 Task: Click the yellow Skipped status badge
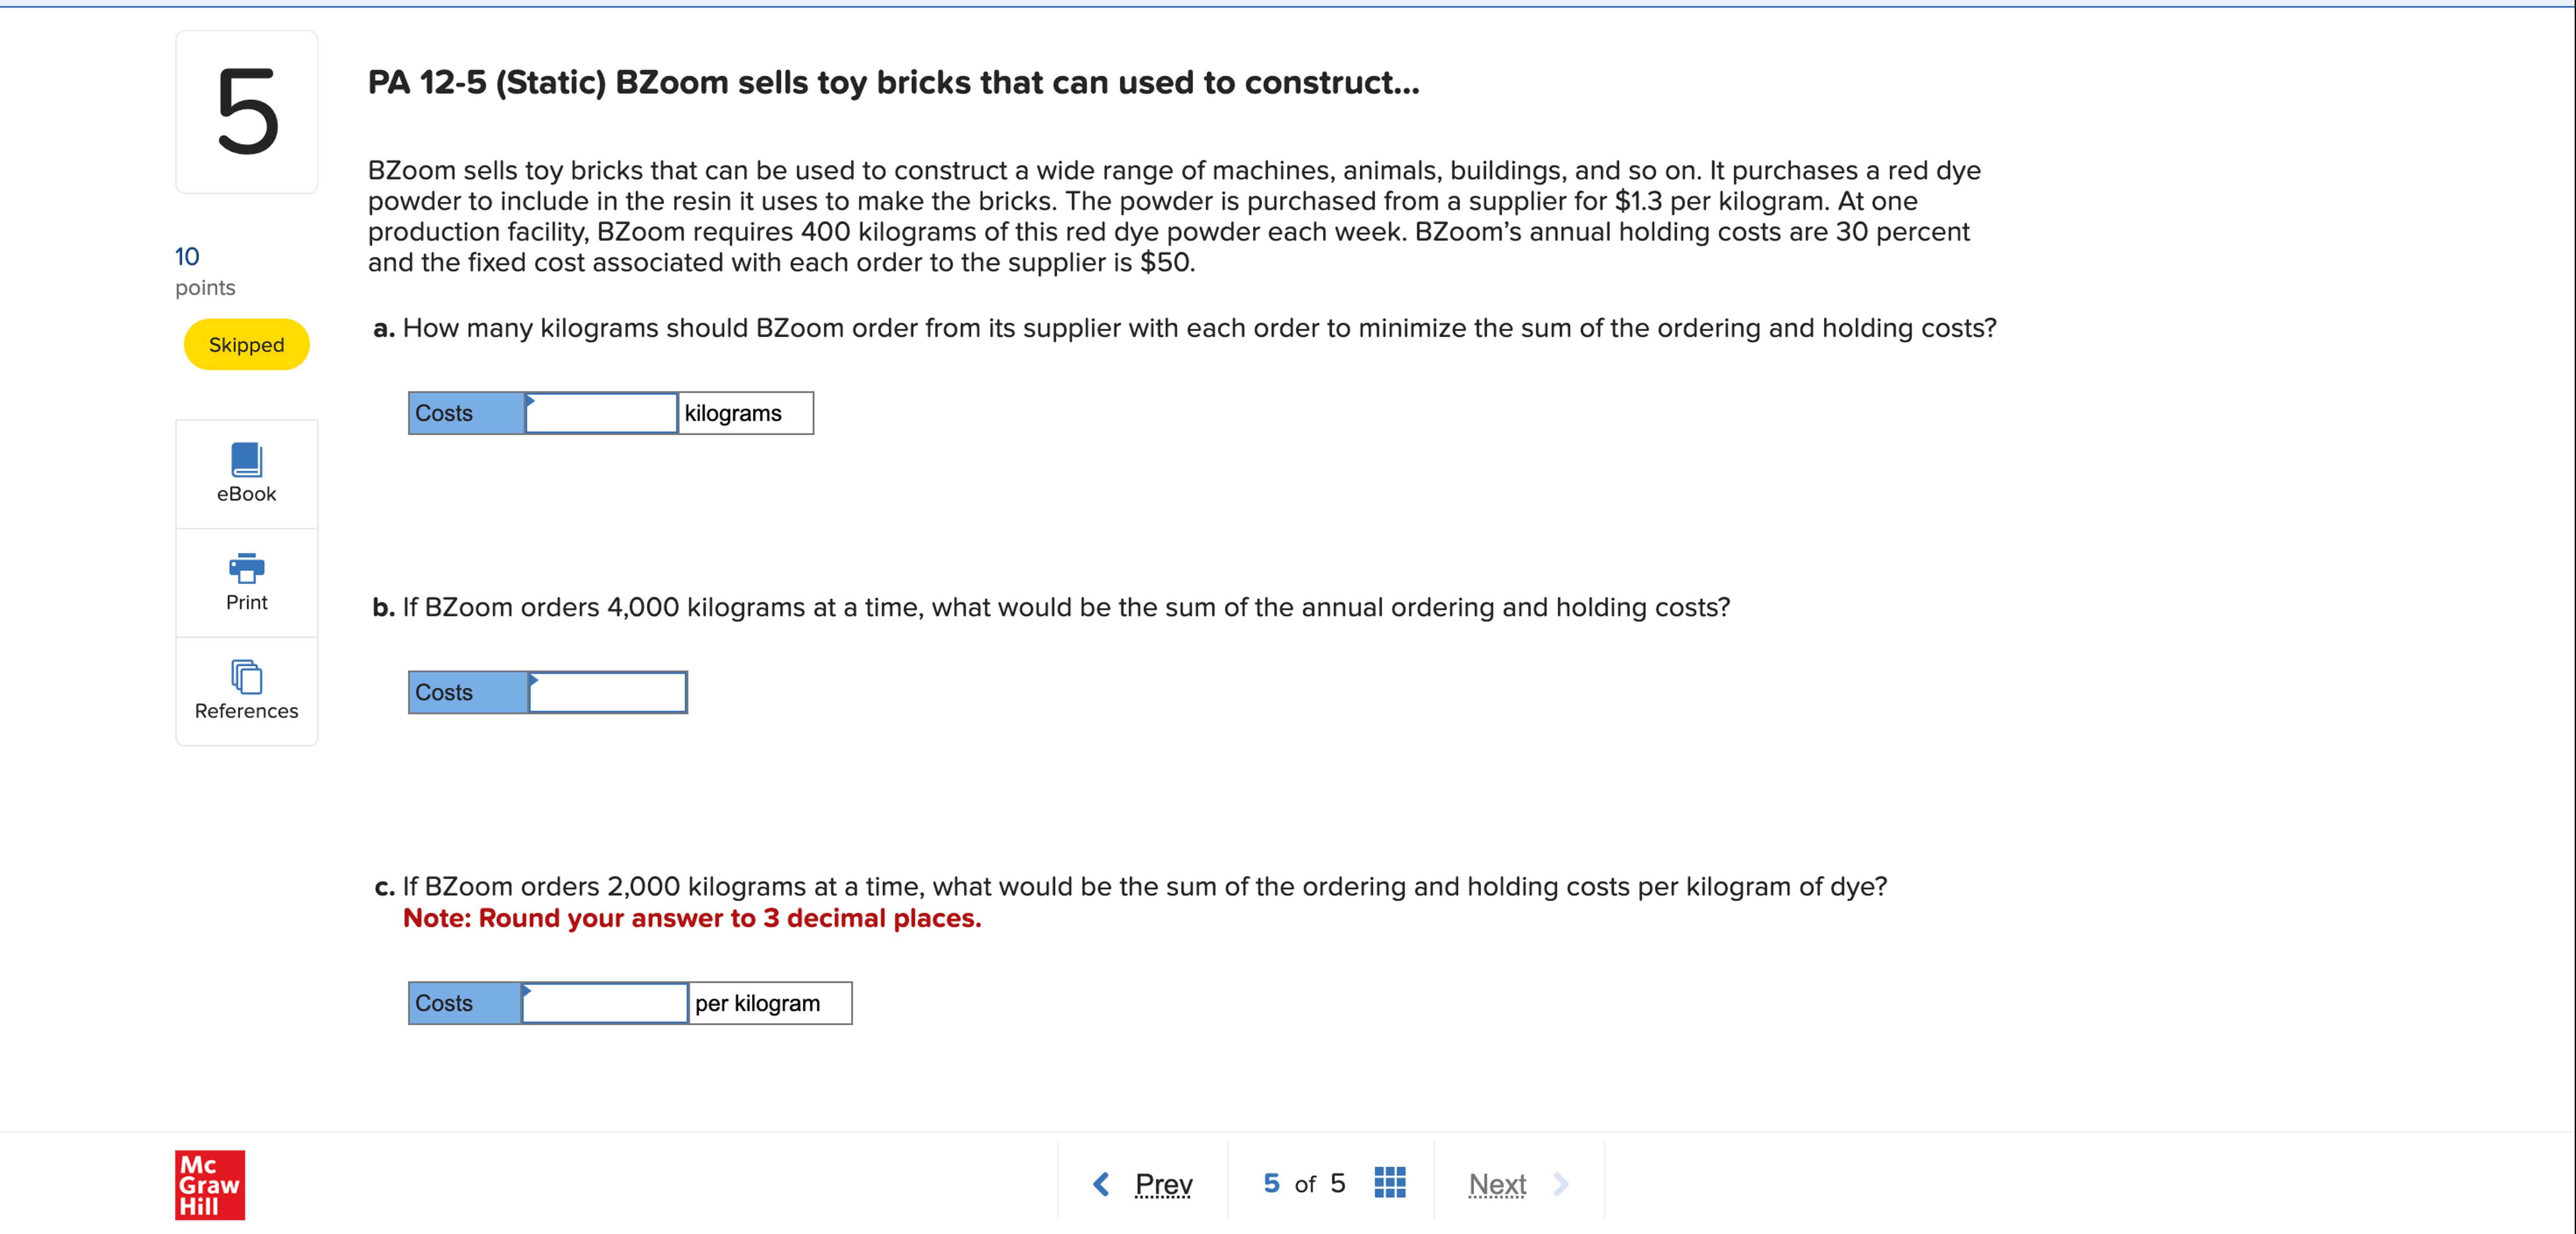[246, 344]
